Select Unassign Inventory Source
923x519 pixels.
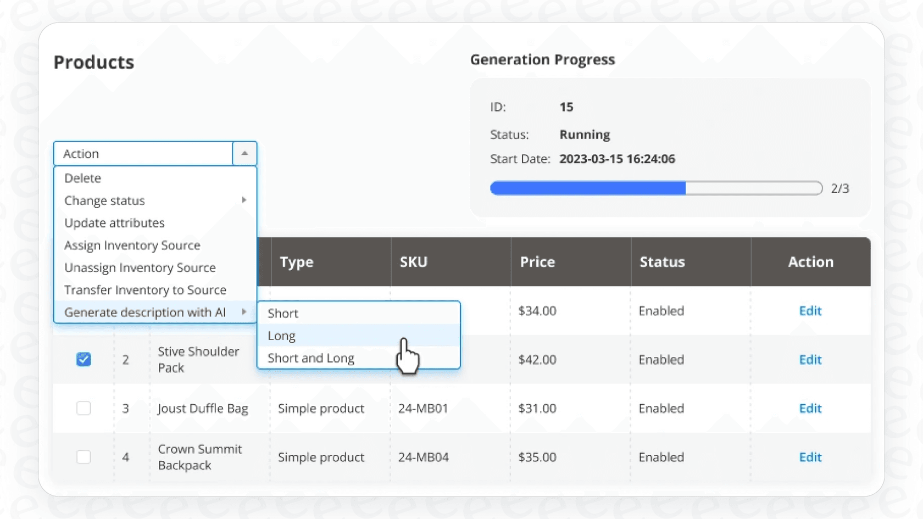tap(140, 267)
